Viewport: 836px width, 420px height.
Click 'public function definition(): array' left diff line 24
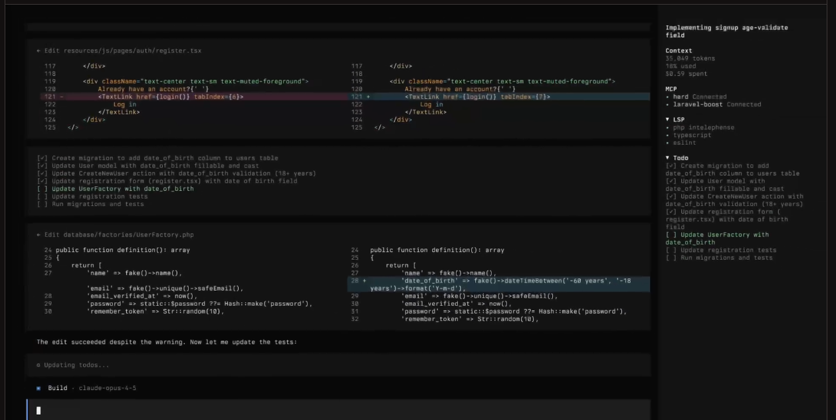123,251
